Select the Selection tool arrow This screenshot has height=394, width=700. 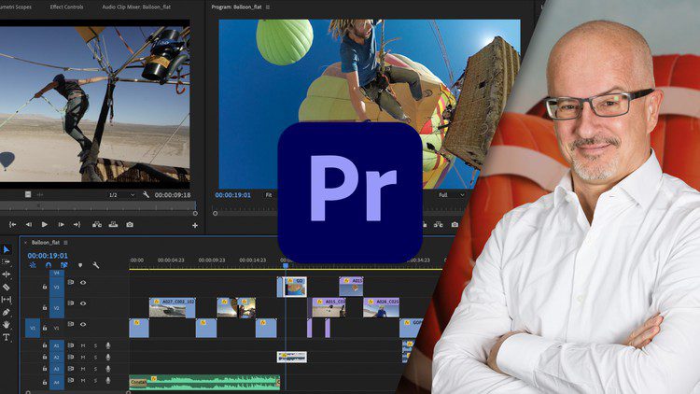7,249
